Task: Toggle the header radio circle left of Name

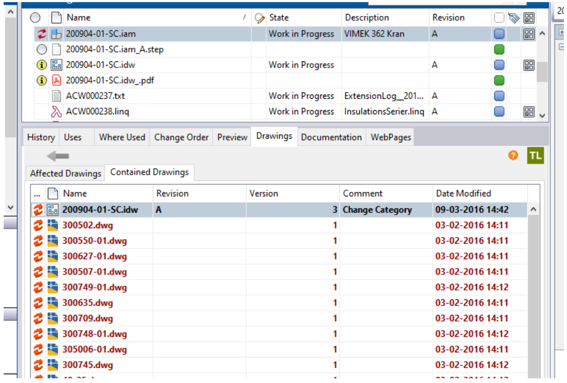Action: coord(36,18)
